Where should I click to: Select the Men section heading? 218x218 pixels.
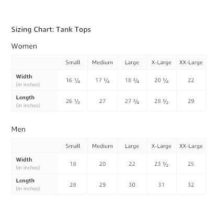tap(18, 129)
